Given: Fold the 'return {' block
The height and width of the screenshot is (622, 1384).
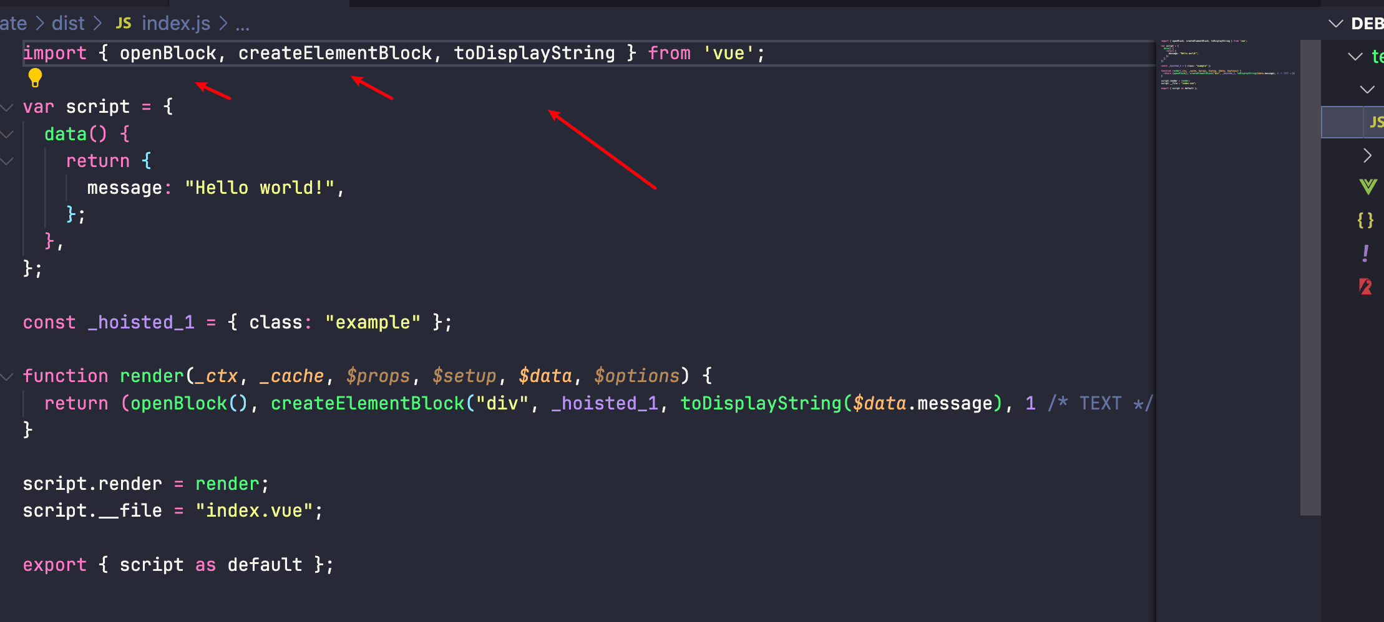Looking at the screenshot, I should click(x=7, y=161).
